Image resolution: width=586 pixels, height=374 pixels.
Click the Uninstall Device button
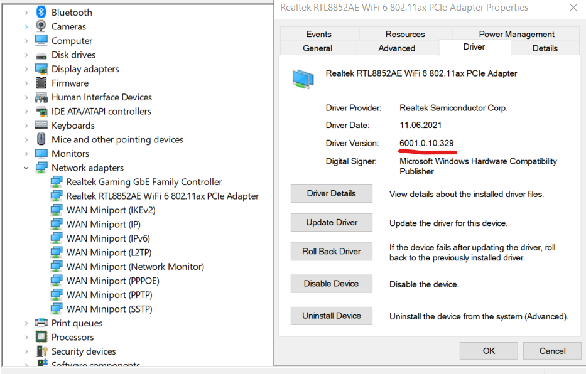332,316
